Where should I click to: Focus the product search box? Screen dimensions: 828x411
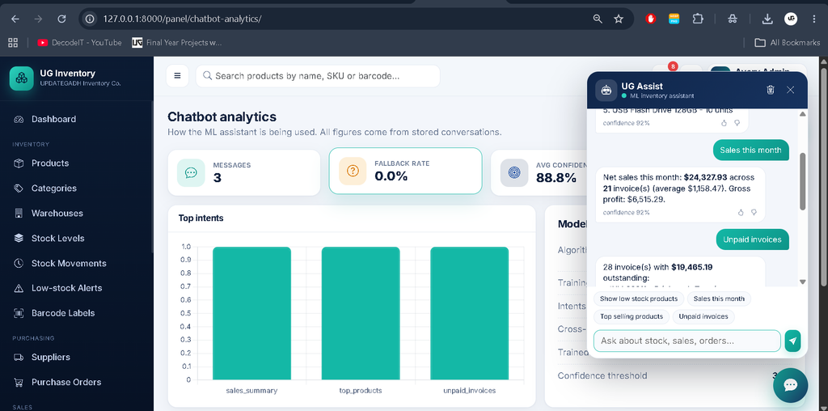[x=318, y=76]
